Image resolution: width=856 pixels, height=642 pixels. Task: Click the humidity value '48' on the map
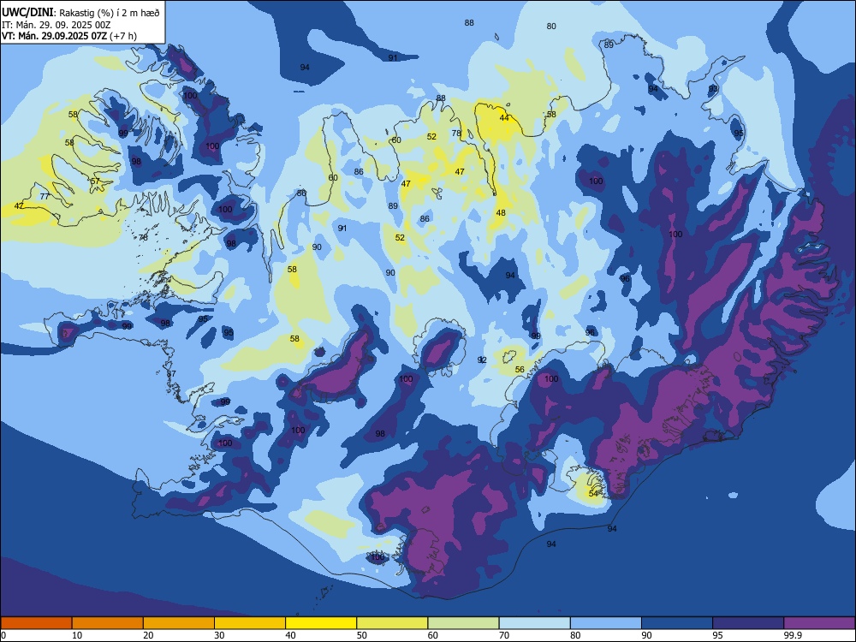point(501,213)
